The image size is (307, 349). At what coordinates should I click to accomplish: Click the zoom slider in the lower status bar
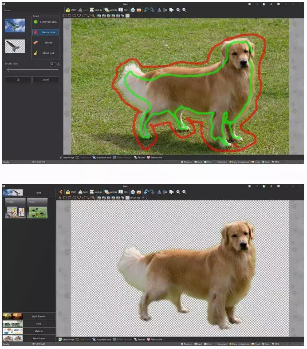pos(293,344)
